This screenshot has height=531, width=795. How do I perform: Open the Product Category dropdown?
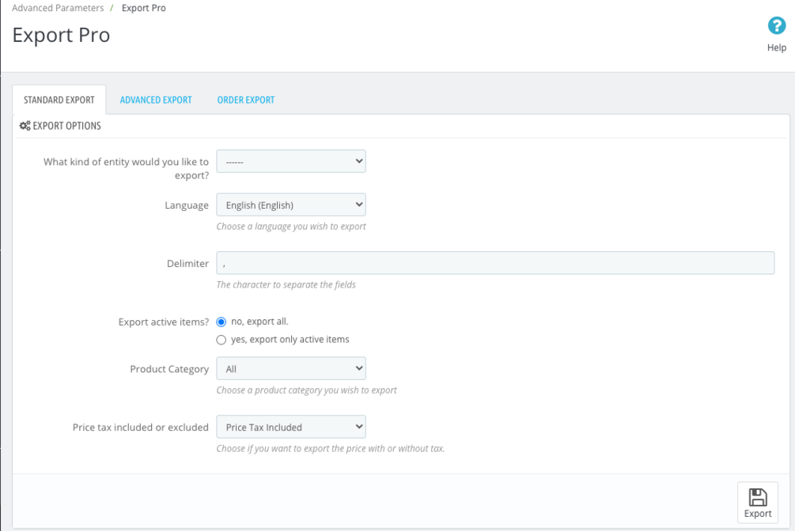(291, 368)
